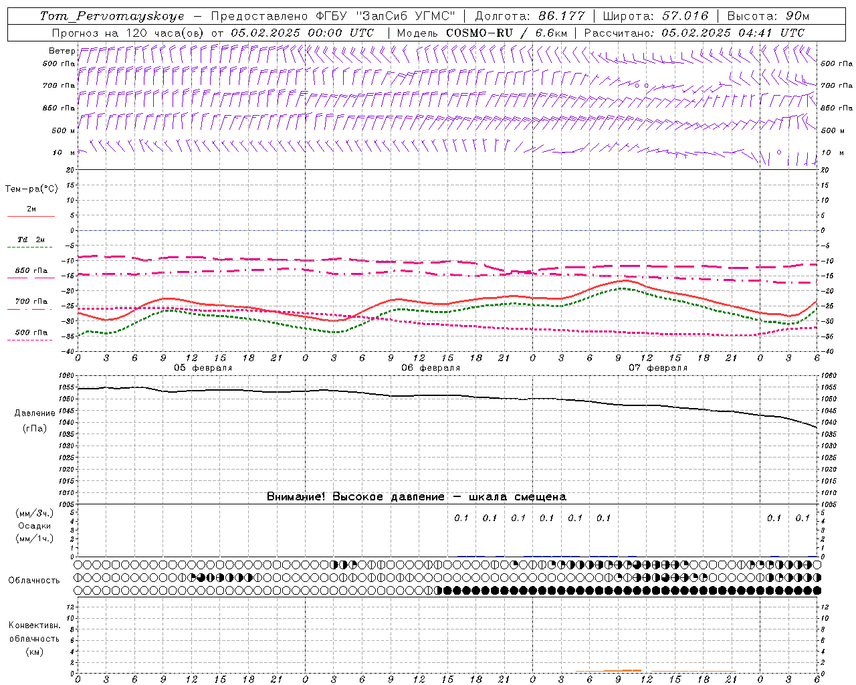Click the latitude value Широта: 57.016
Screen dimensions: 856x685
click(655, 16)
